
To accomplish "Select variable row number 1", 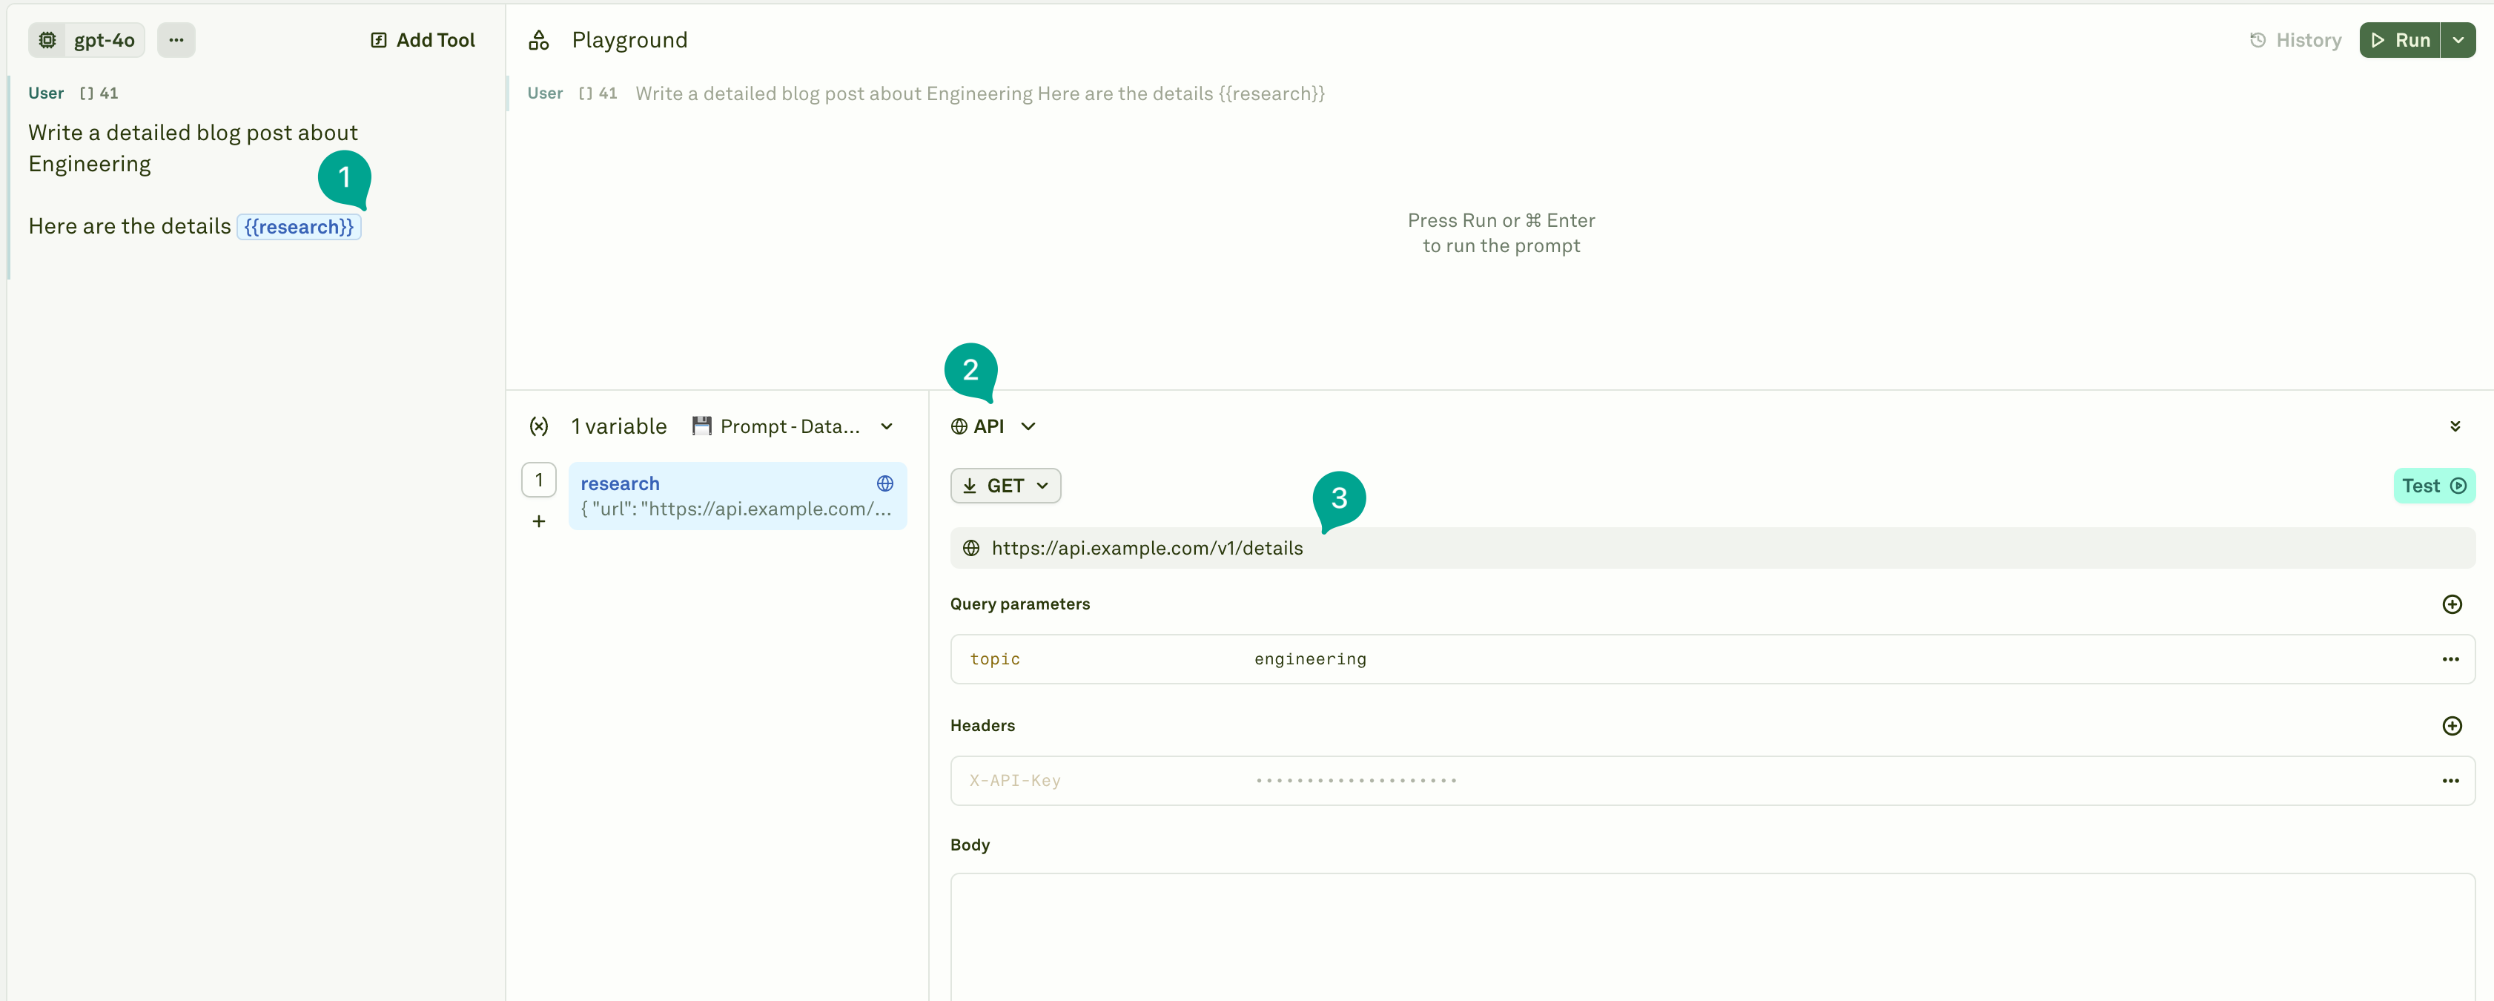I will click(539, 479).
